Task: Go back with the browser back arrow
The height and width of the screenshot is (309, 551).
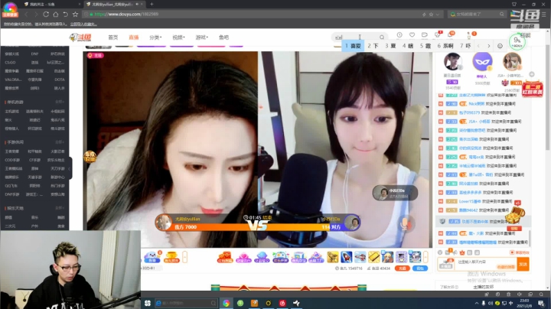Action: tap(26, 15)
